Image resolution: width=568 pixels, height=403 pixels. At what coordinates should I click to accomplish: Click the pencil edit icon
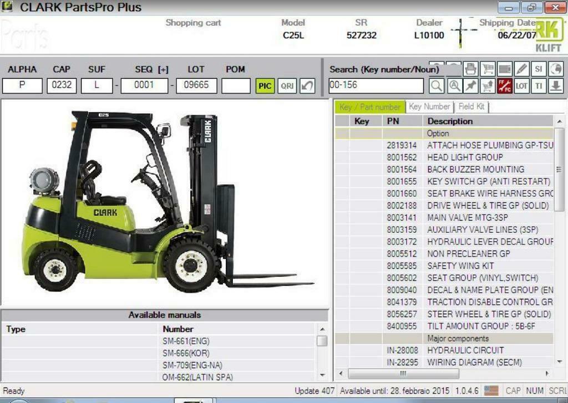point(521,68)
